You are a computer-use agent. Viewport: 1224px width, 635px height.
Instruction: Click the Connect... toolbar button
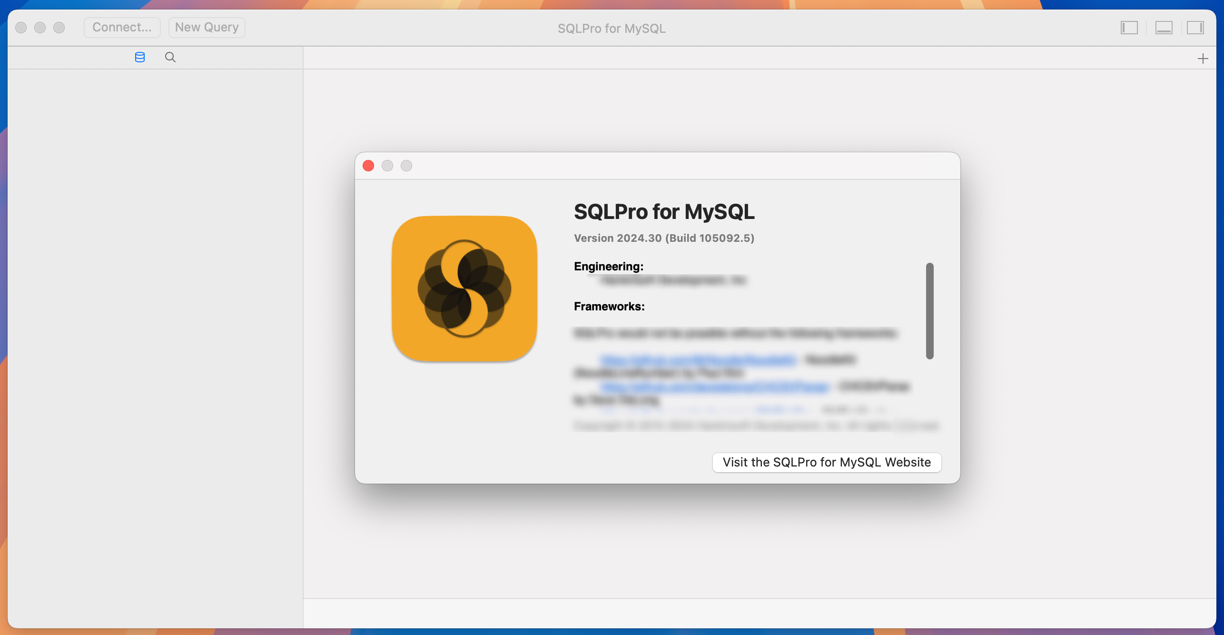pos(122,27)
